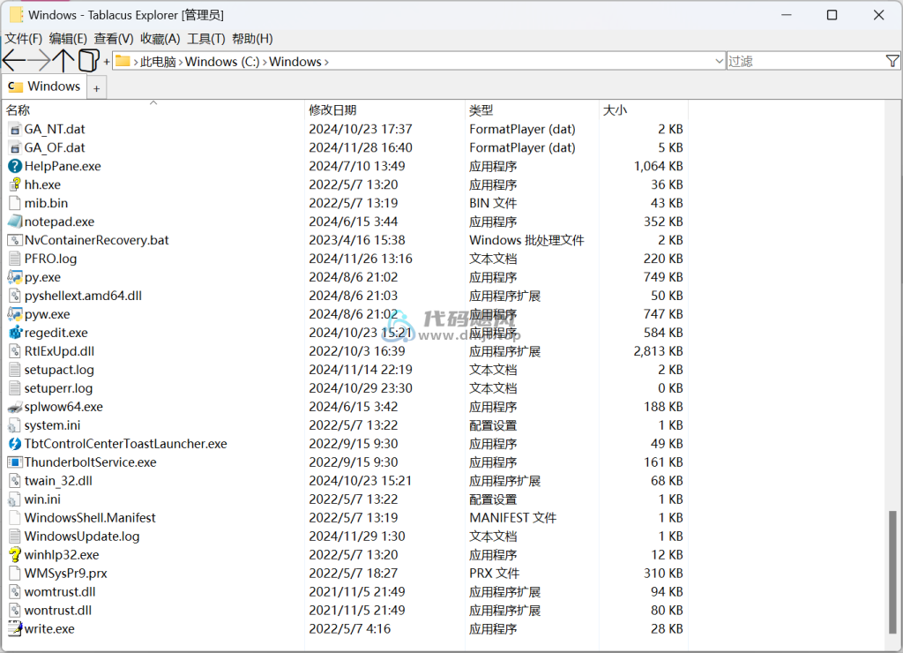Click the notepad.exe icon
The image size is (903, 653).
(15, 221)
